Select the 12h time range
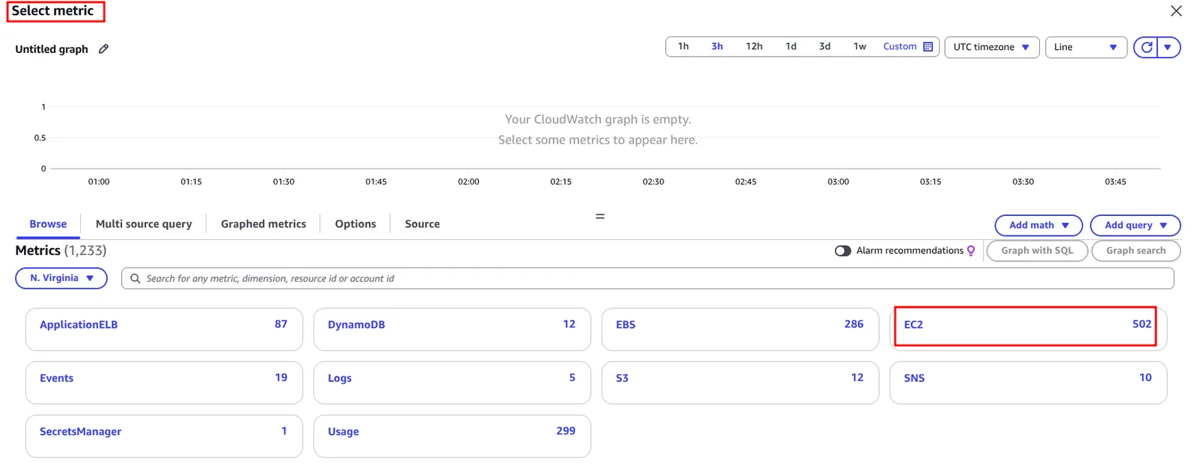Viewport: 1197px width, 473px height. coord(754,46)
